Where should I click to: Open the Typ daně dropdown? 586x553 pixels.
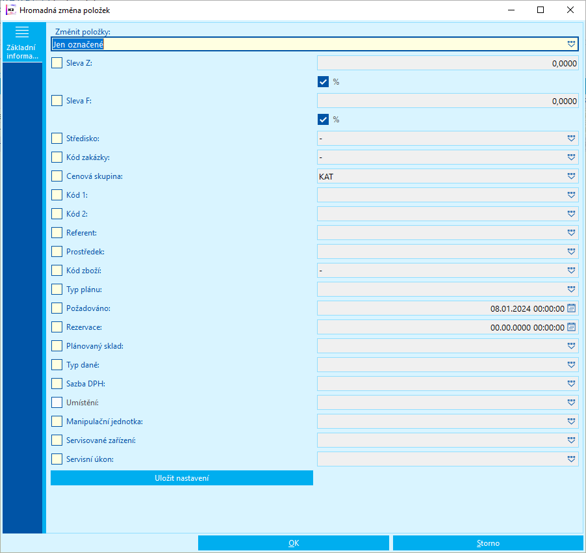[571, 365]
